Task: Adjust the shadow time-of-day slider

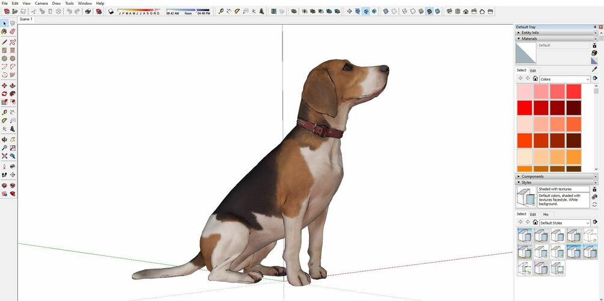Action: pyautogui.click(x=188, y=11)
